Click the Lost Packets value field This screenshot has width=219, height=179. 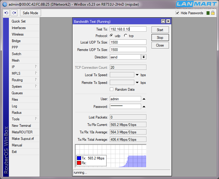coord(128,117)
